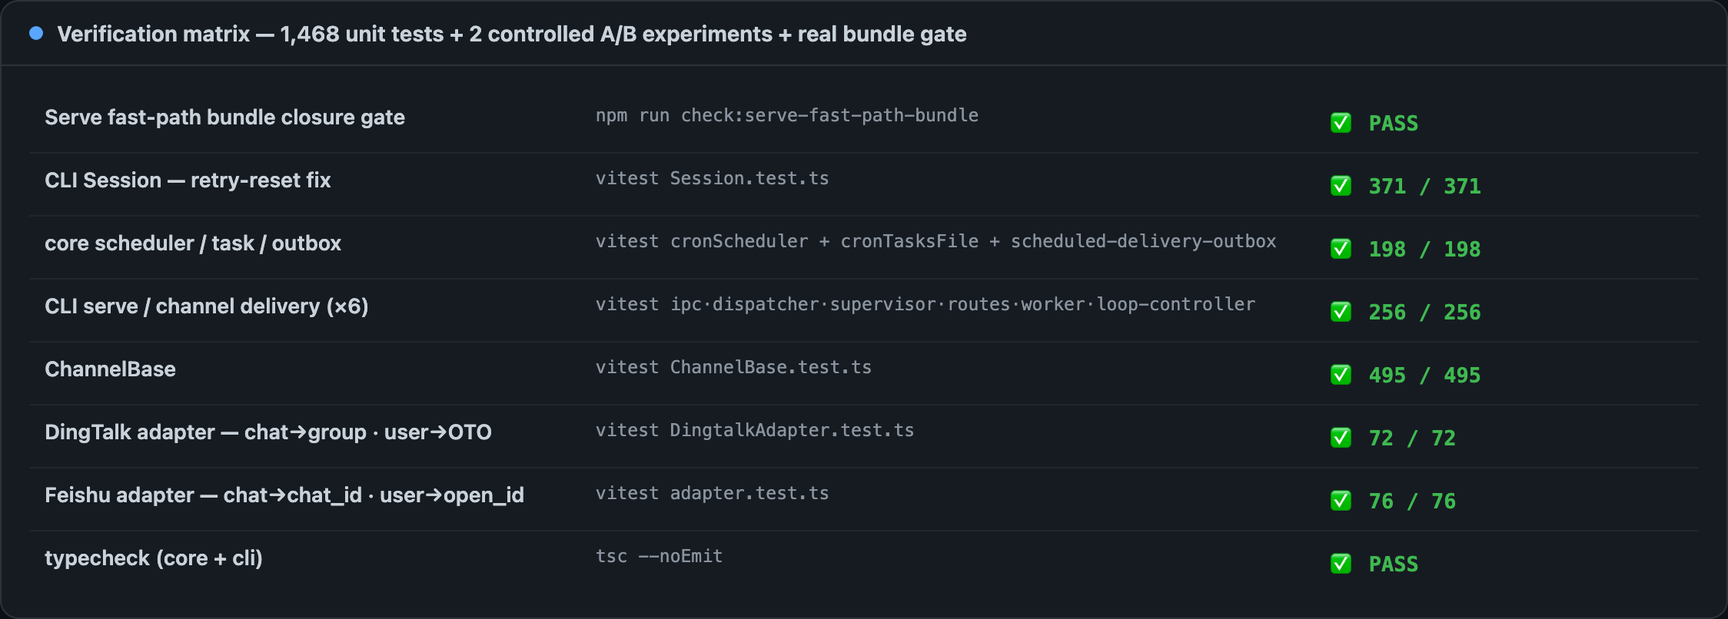Click the PASS result in typecheck row
1728x619 pixels.
[x=1394, y=564]
